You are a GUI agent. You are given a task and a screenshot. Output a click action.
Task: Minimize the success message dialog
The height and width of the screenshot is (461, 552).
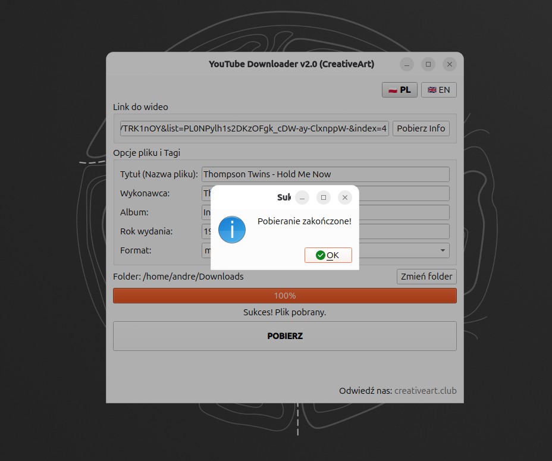[302, 197]
